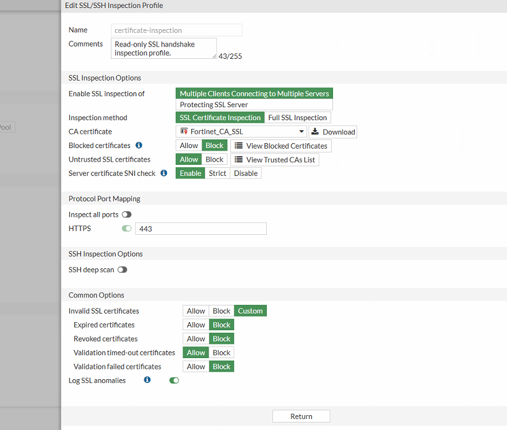Click the Fortinet_CA_SSL certificate icon
507x430 pixels.
[184, 132]
